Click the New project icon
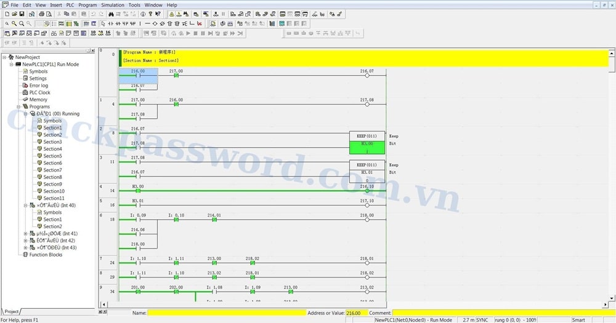The image size is (616, 323). pyautogui.click(x=6, y=14)
